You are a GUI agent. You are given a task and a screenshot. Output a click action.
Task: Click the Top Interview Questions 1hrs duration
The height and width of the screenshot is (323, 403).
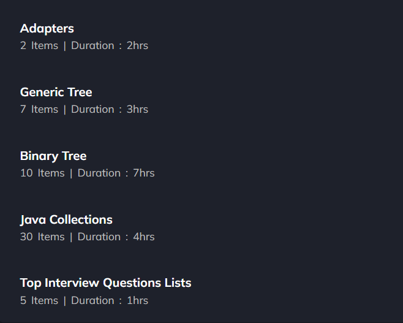pyautogui.click(x=138, y=300)
